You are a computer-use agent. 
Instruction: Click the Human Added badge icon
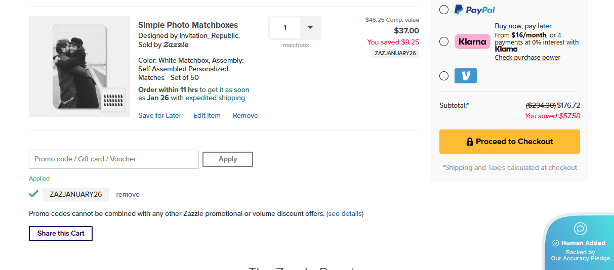580,229
